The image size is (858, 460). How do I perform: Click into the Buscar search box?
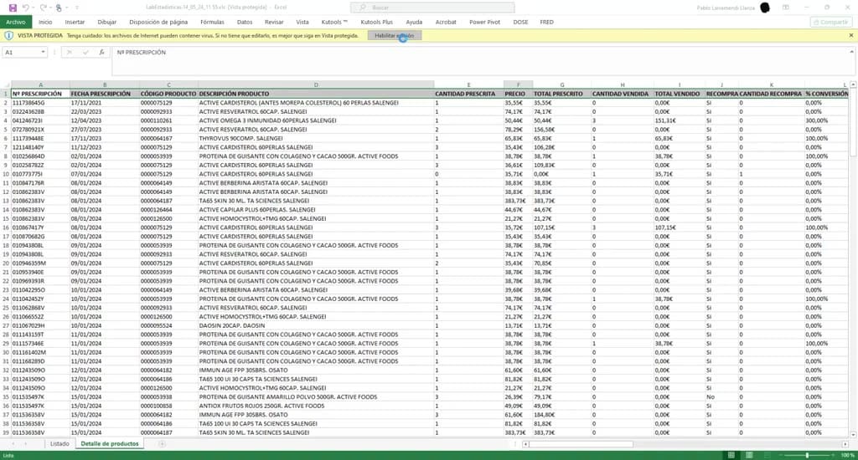coord(432,8)
